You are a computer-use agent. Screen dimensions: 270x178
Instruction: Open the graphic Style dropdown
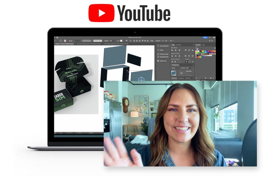123,41
